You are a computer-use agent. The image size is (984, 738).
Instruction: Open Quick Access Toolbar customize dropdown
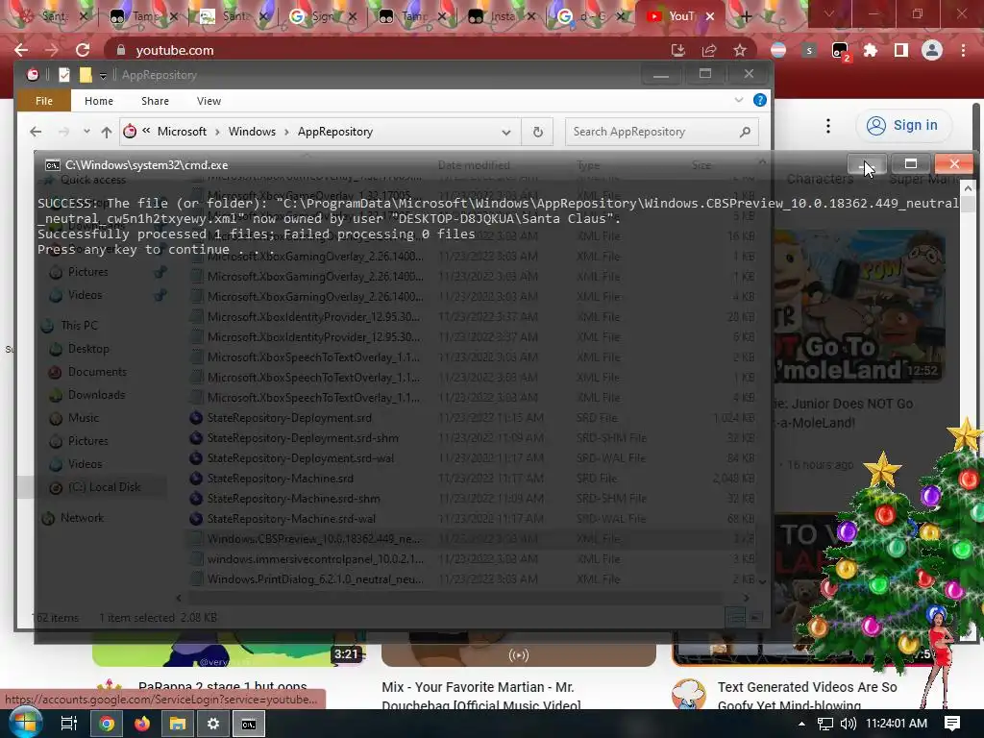[x=103, y=75]
